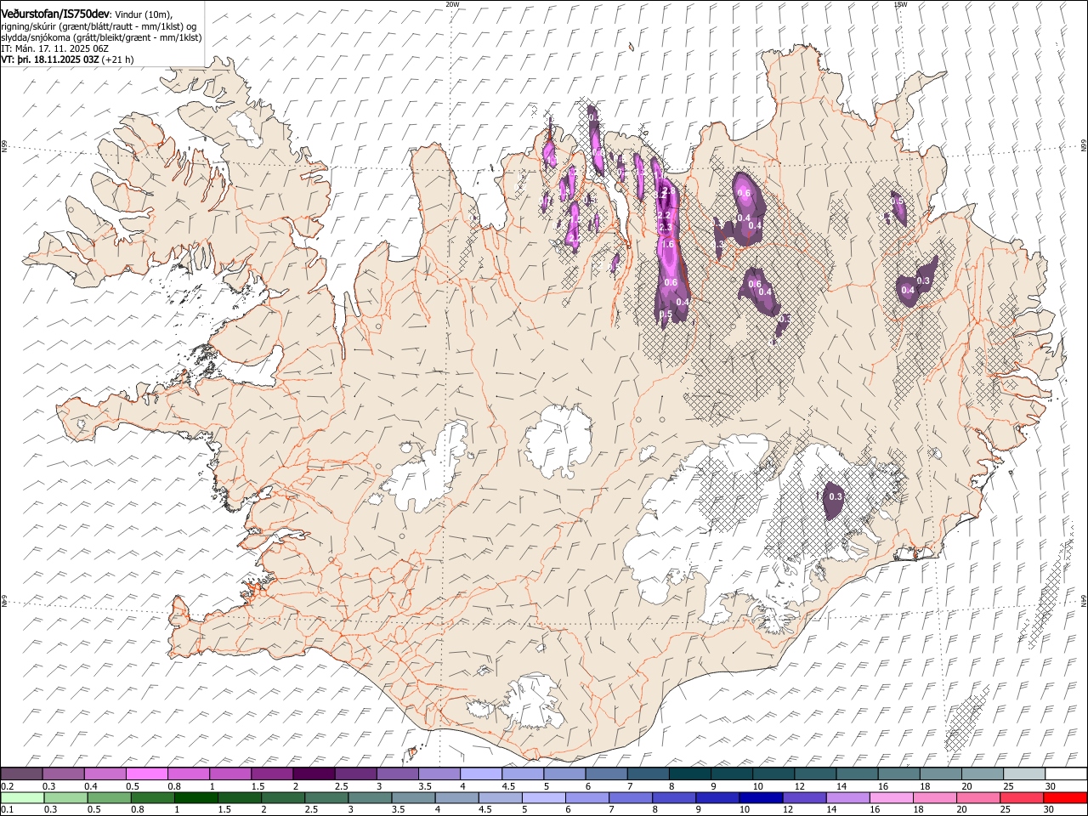1088x816 pixels.
Task: Click the initial time line 'IT: Mán. 17. 11. 2025 06Z'
Action: (54, 48)
